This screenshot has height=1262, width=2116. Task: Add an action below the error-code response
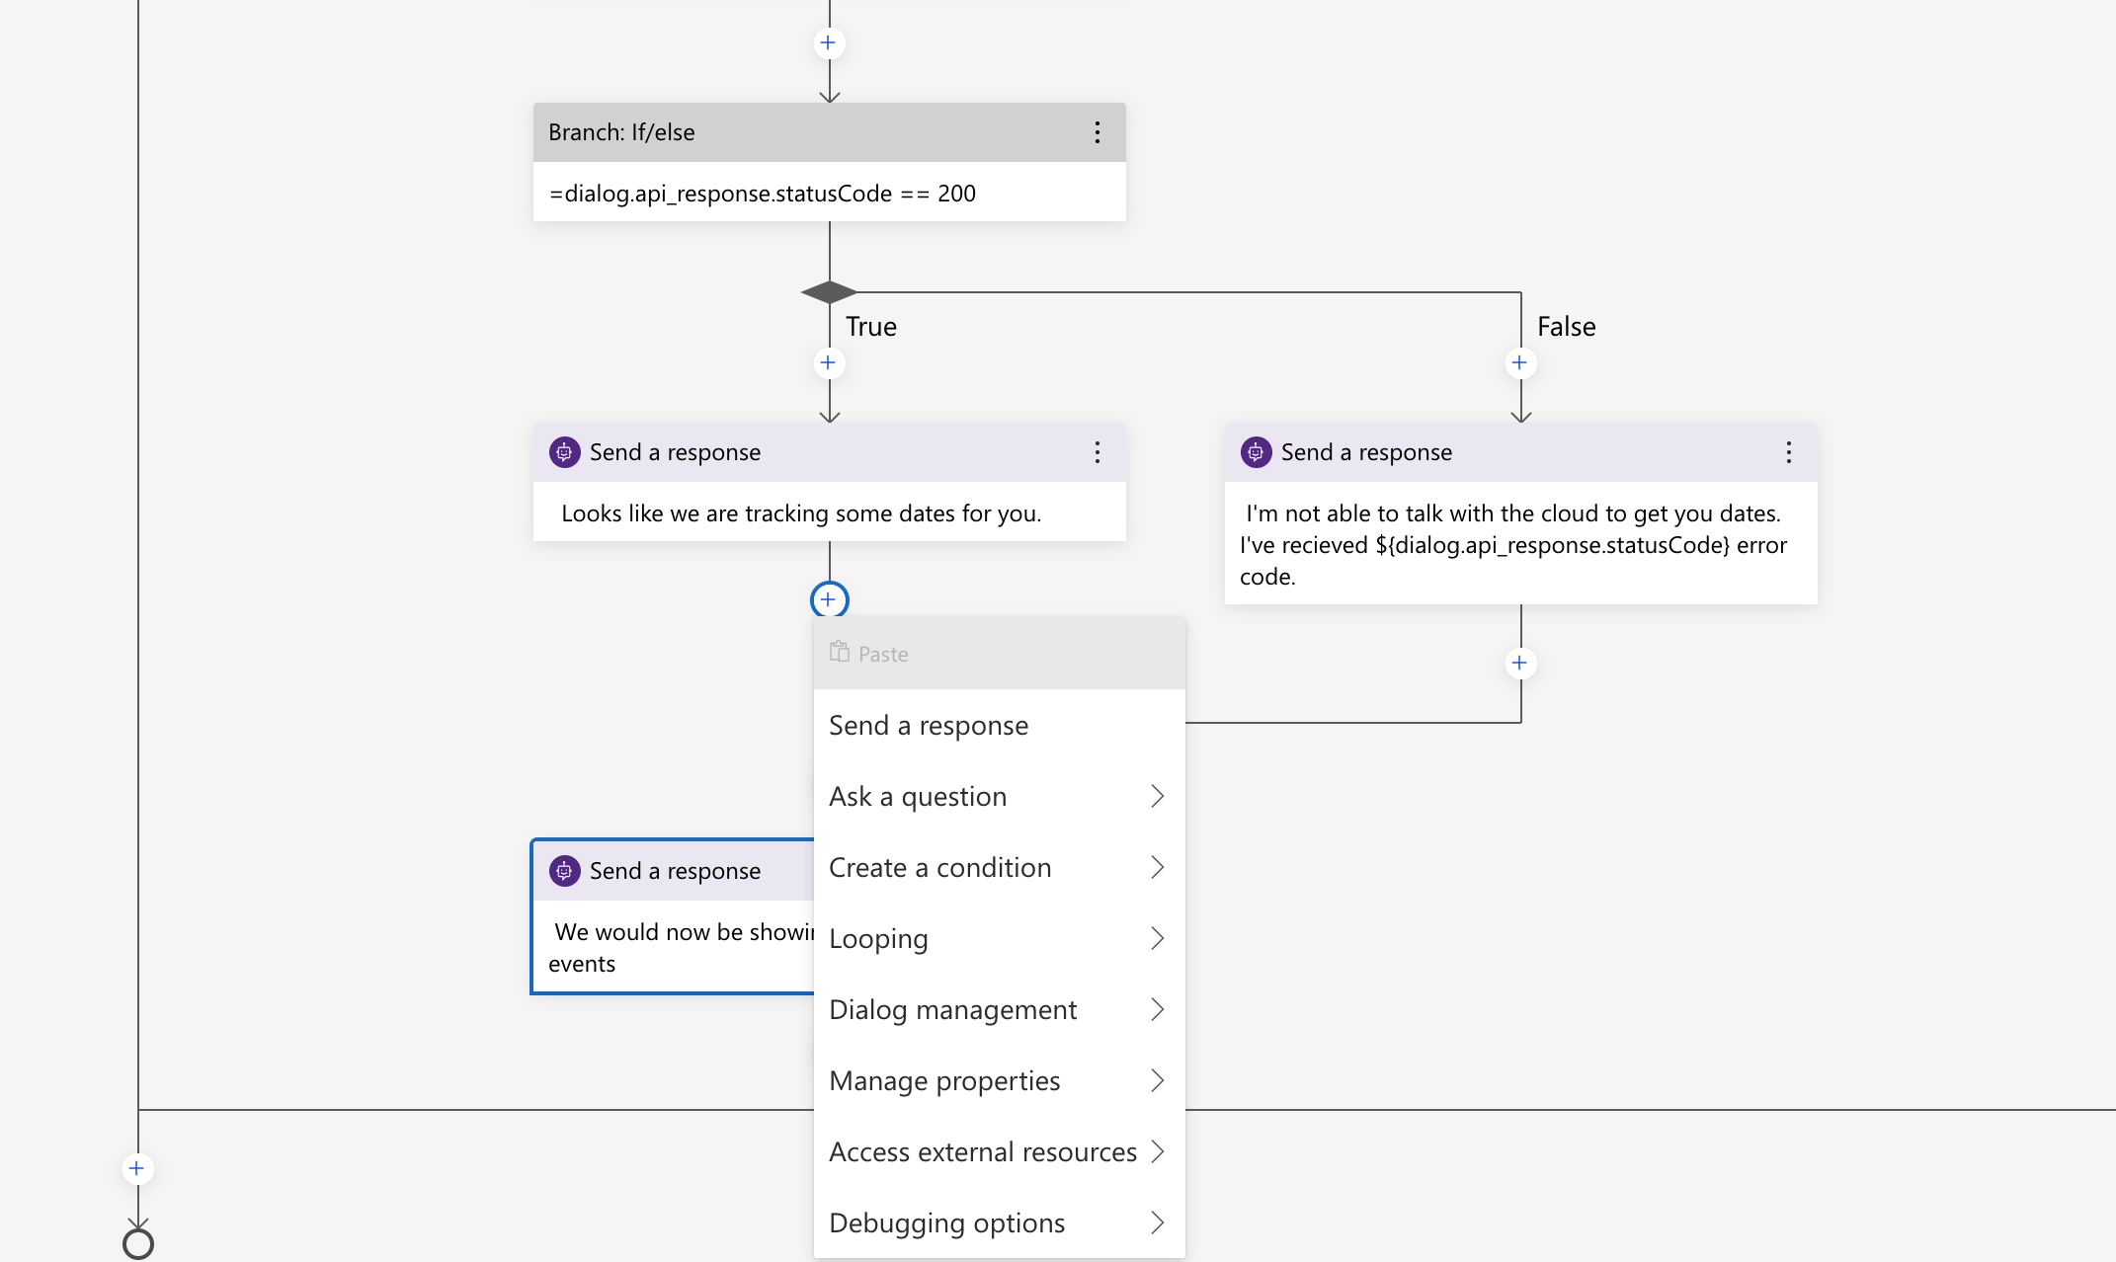pyautogui.click(x=1519, y=664)
